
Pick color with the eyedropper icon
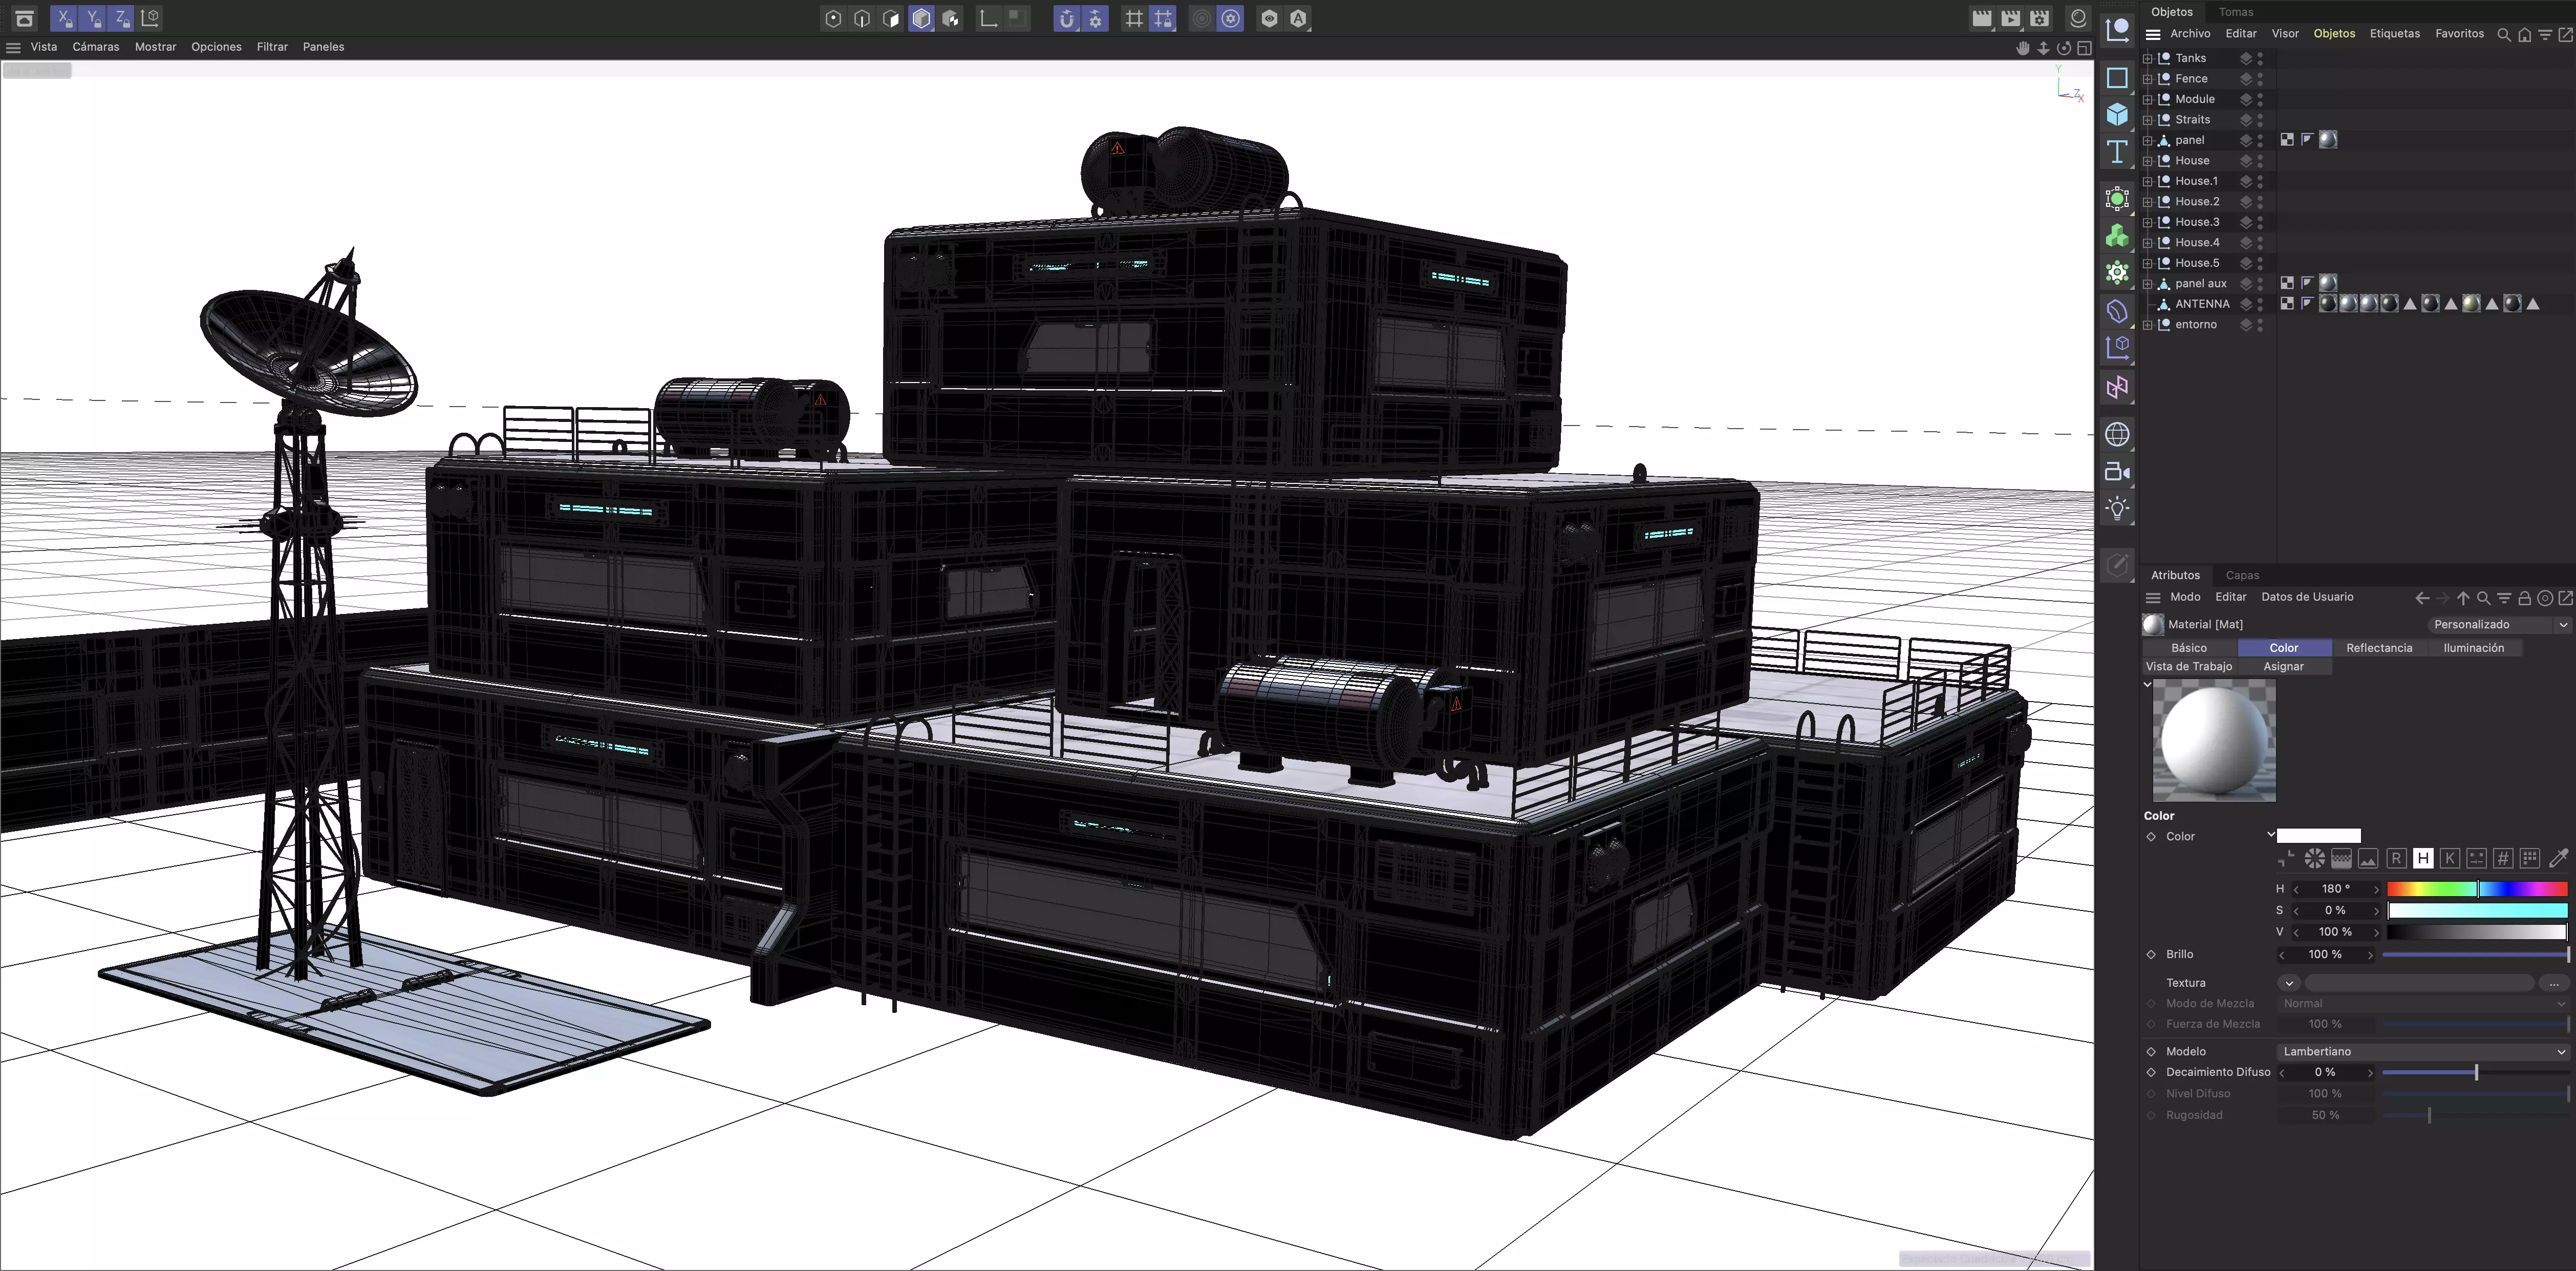click(2558, 858)
